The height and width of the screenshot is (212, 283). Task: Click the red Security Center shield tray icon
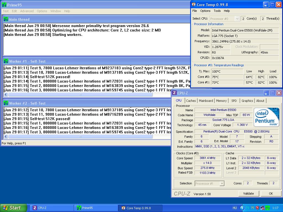[257, 208]
